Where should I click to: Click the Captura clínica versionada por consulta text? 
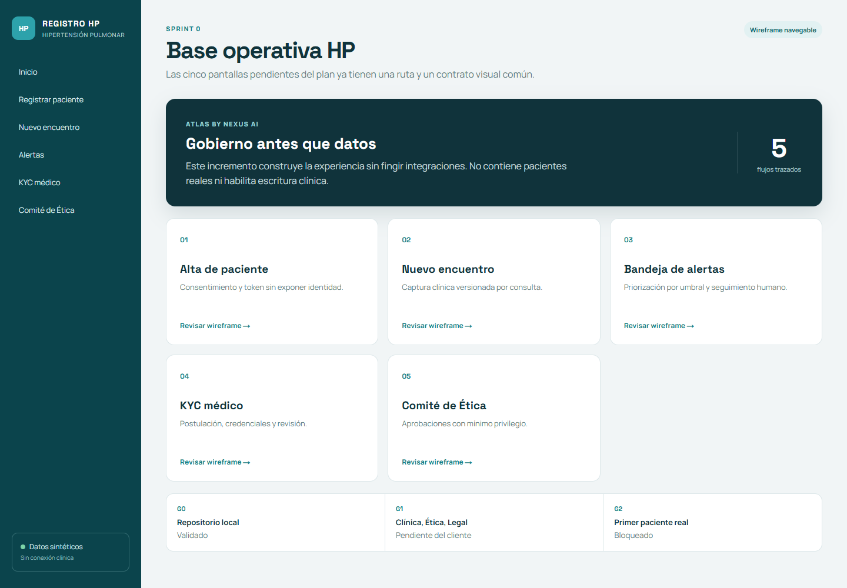[x=472, y=288]
